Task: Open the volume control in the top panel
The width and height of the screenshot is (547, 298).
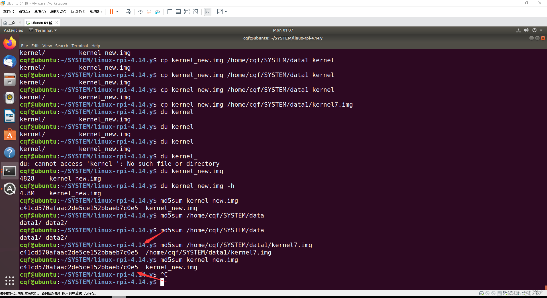Action: (526, 30)
